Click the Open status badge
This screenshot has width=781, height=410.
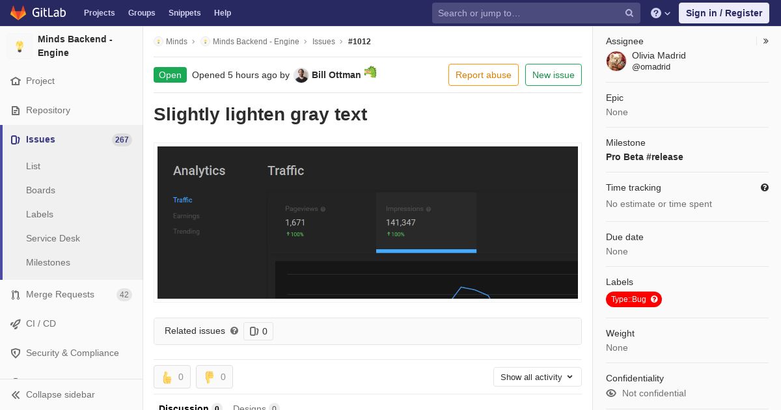[x=170, y=75]
